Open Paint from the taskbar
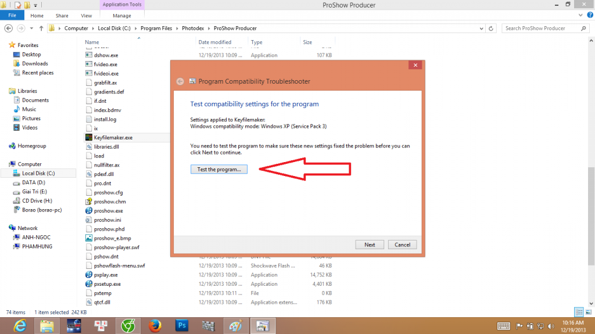Viewport: 595px width, 334px height. [x=236, y=326]
